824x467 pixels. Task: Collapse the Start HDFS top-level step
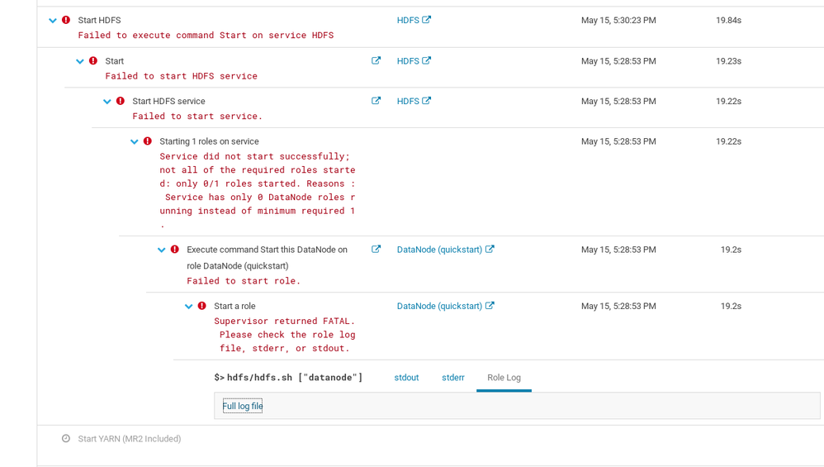click(x=53, y=21)
